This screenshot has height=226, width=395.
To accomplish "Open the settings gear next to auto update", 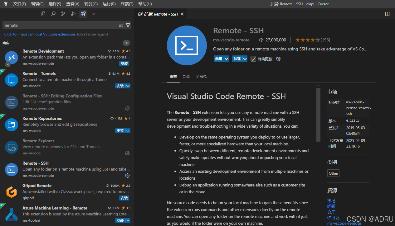I will pos(278,59).
